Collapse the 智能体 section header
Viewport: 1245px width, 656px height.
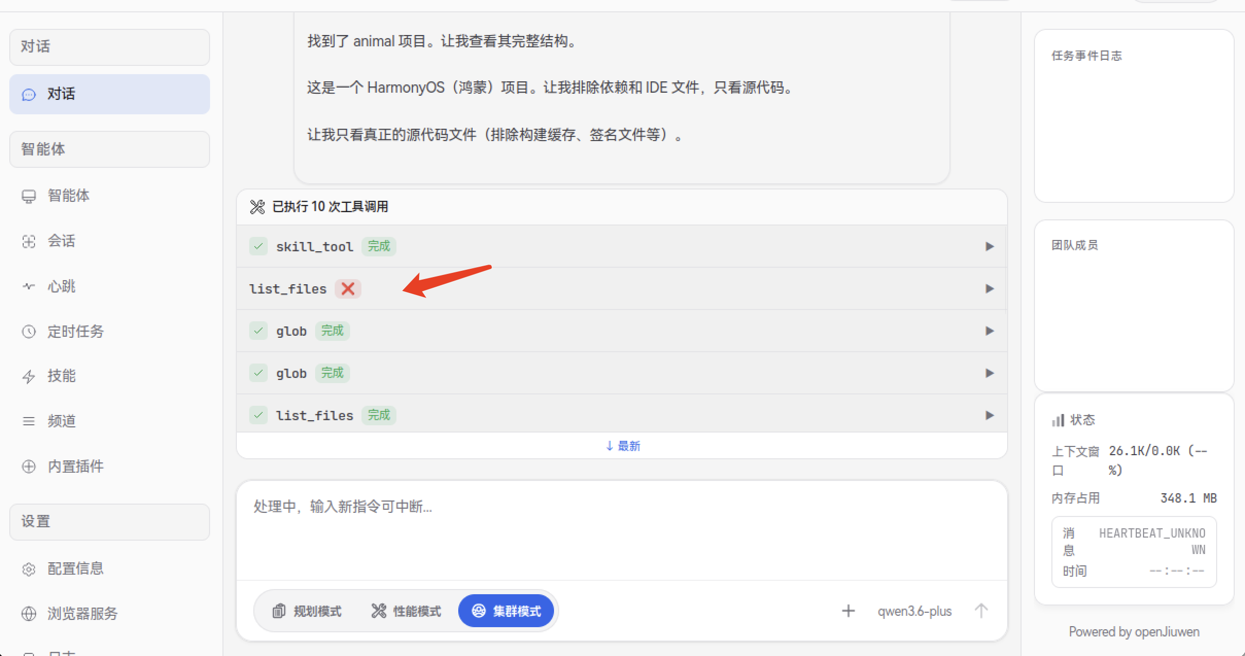(109, 149)
